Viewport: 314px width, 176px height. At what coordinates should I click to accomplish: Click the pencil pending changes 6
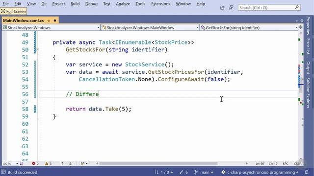point(183,172)
